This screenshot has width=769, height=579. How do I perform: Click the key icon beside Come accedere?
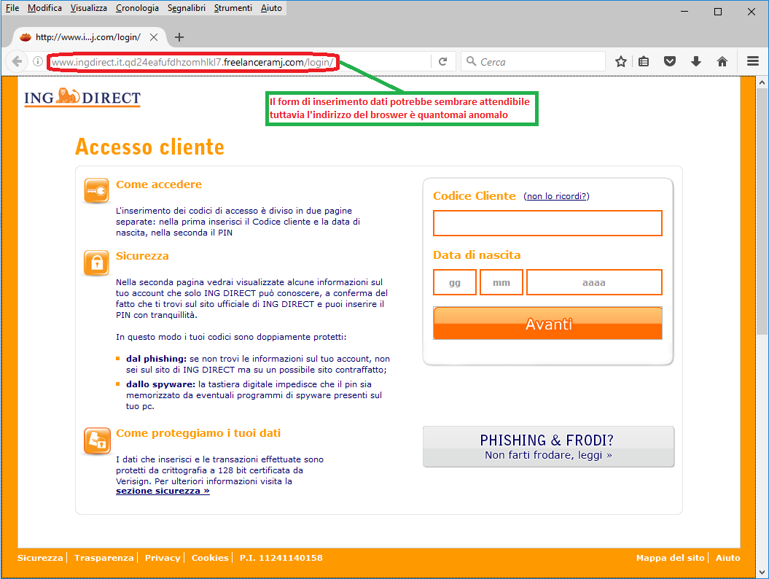click(x=97, y=191)
